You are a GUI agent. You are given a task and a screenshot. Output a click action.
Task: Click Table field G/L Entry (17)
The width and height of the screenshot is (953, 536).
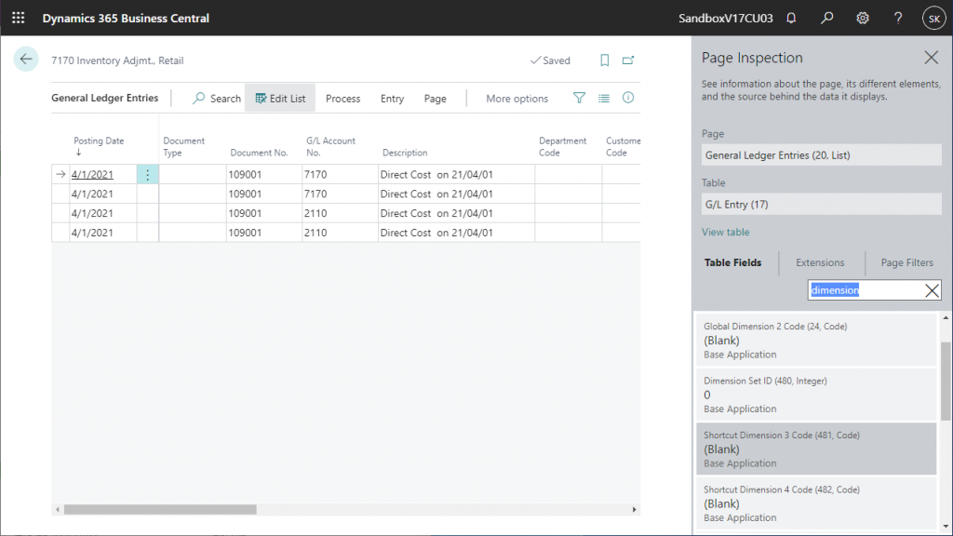pos(821,204)
